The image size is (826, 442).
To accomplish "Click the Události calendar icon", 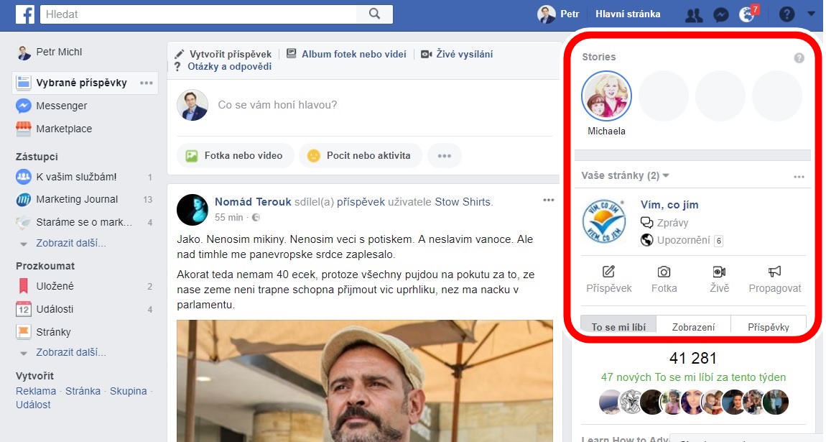I will pyautogui.click(x=23, y=309).
